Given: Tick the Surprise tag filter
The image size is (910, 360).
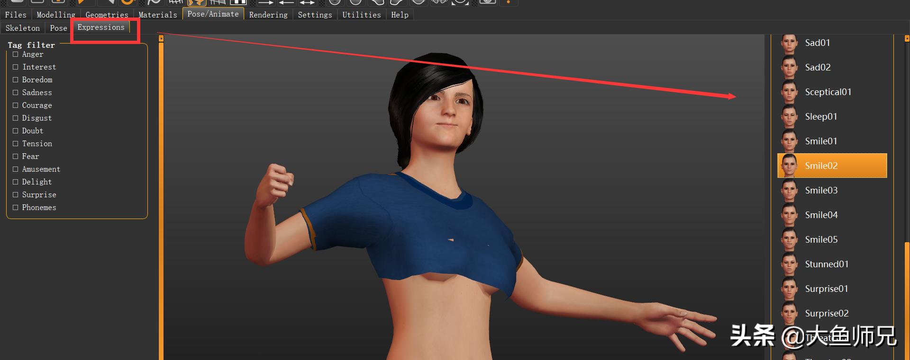Looking at the screenshot, I should (x=16, y=195).
